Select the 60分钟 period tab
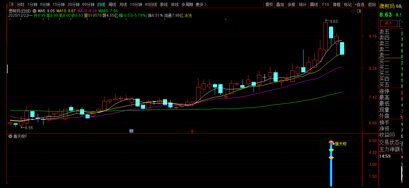This screenshot has width=409, height=188. coord(88,4)
